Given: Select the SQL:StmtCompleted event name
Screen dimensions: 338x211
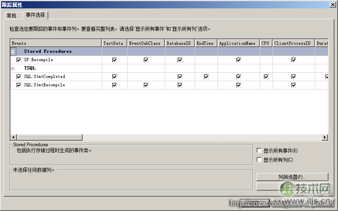Looking at the screenshot, I should click(44, 76).
